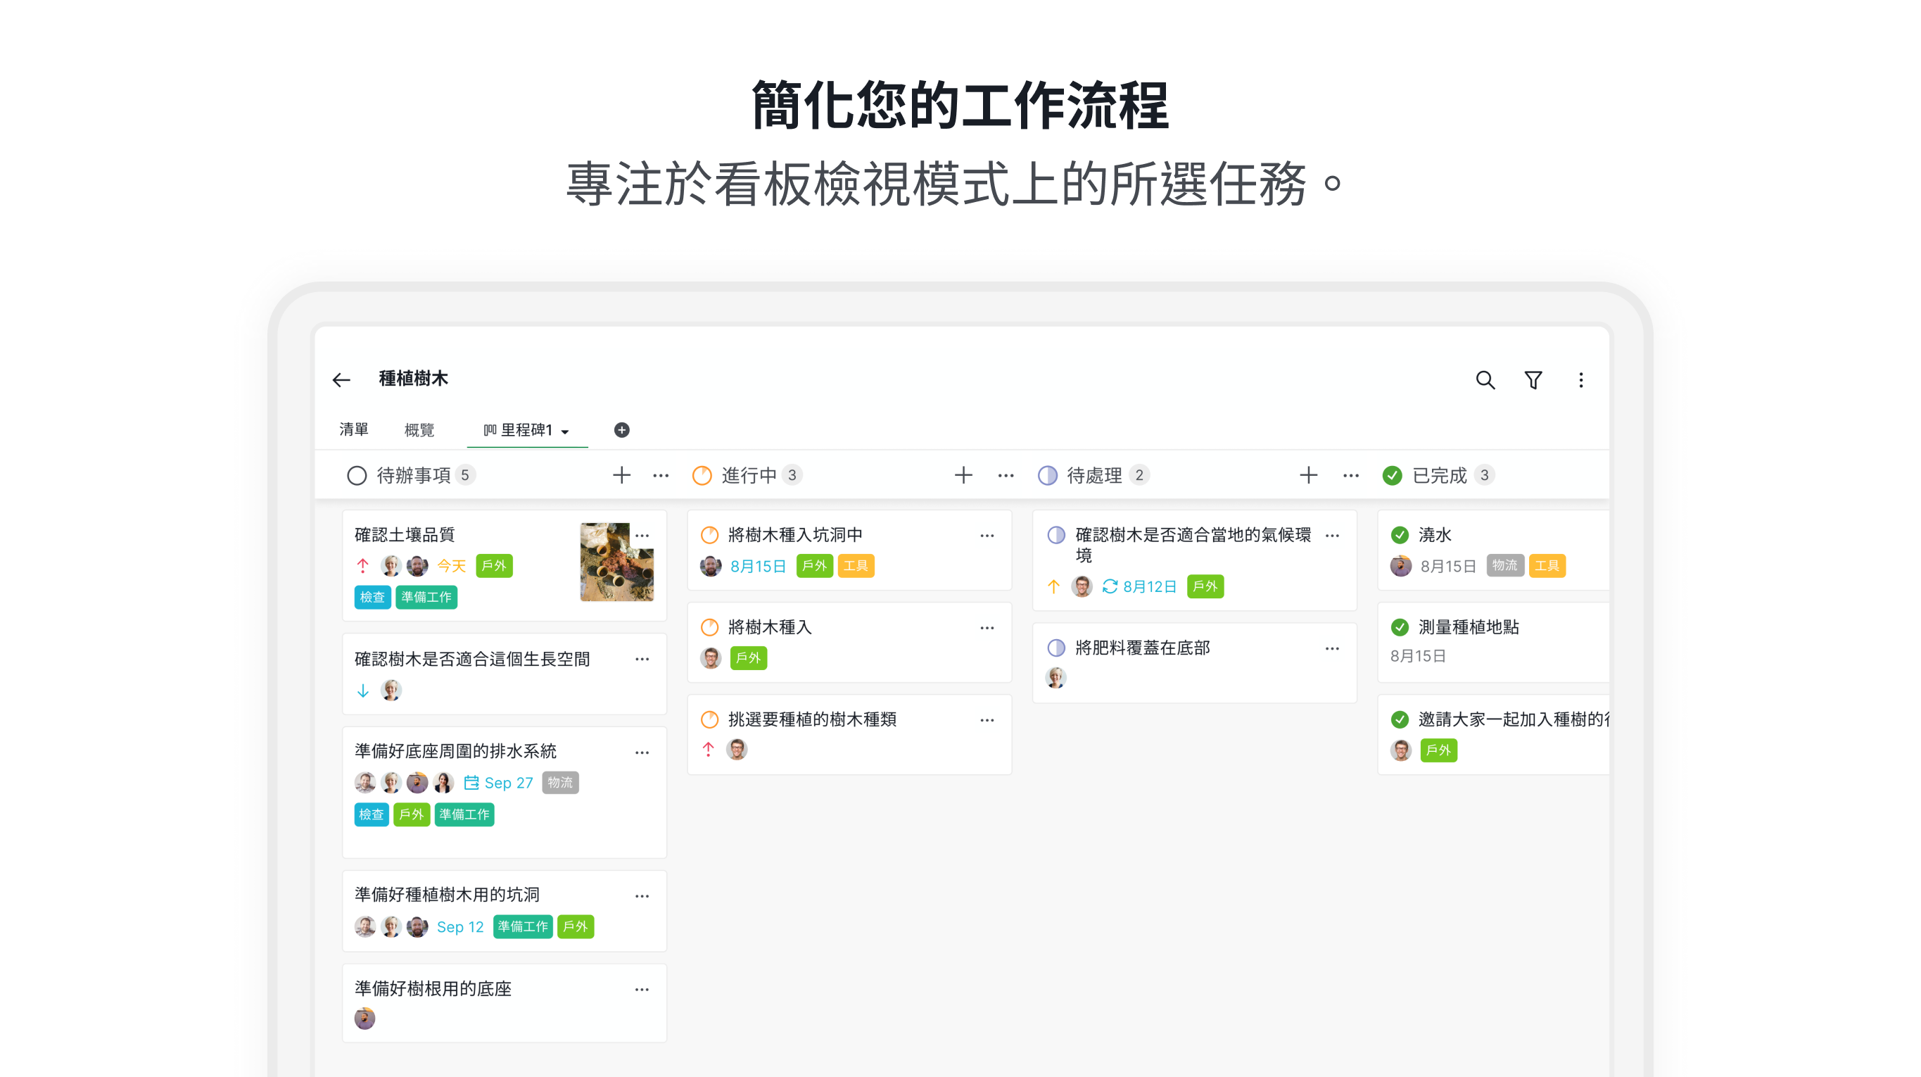Open more options on 將樹木種入 card
The height and width of the screenshot is (1077, 1921).
coord(987,628)
